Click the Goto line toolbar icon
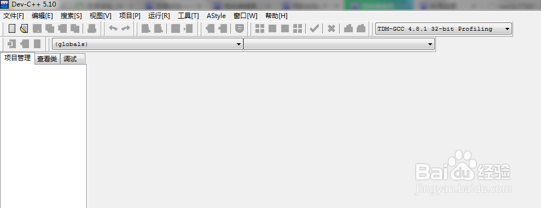This screenshot has width=541, height=208. click(x=188, y=28)
